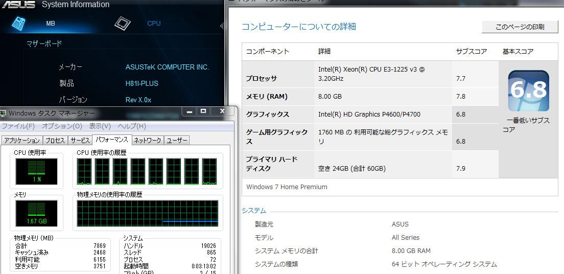Screen dimensions: 564x274
Task: Click the モデル value All Series
Action: tap(406, 238)
